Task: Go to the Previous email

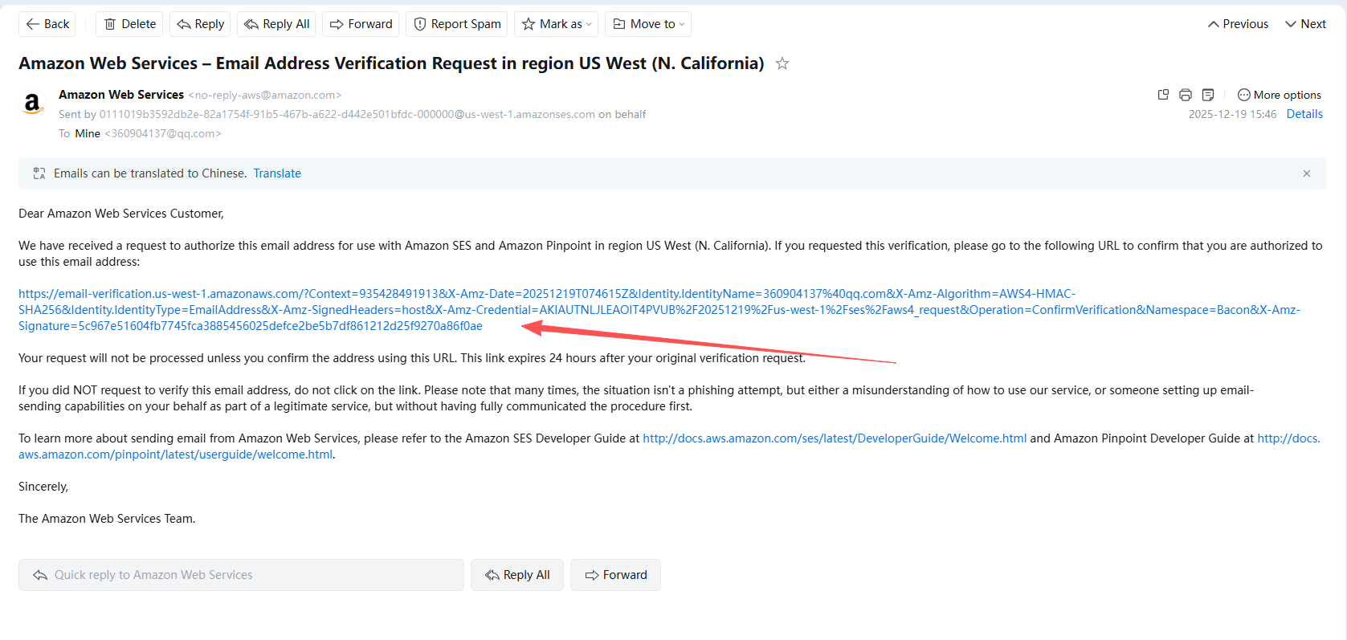Action: click(x=1238, y=24)
